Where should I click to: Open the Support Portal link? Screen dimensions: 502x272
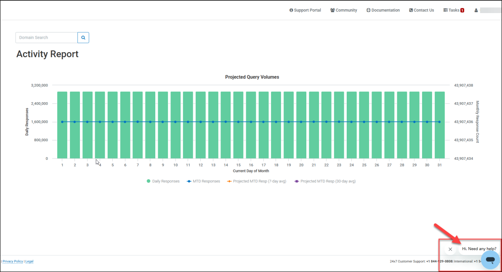point(305,10)
